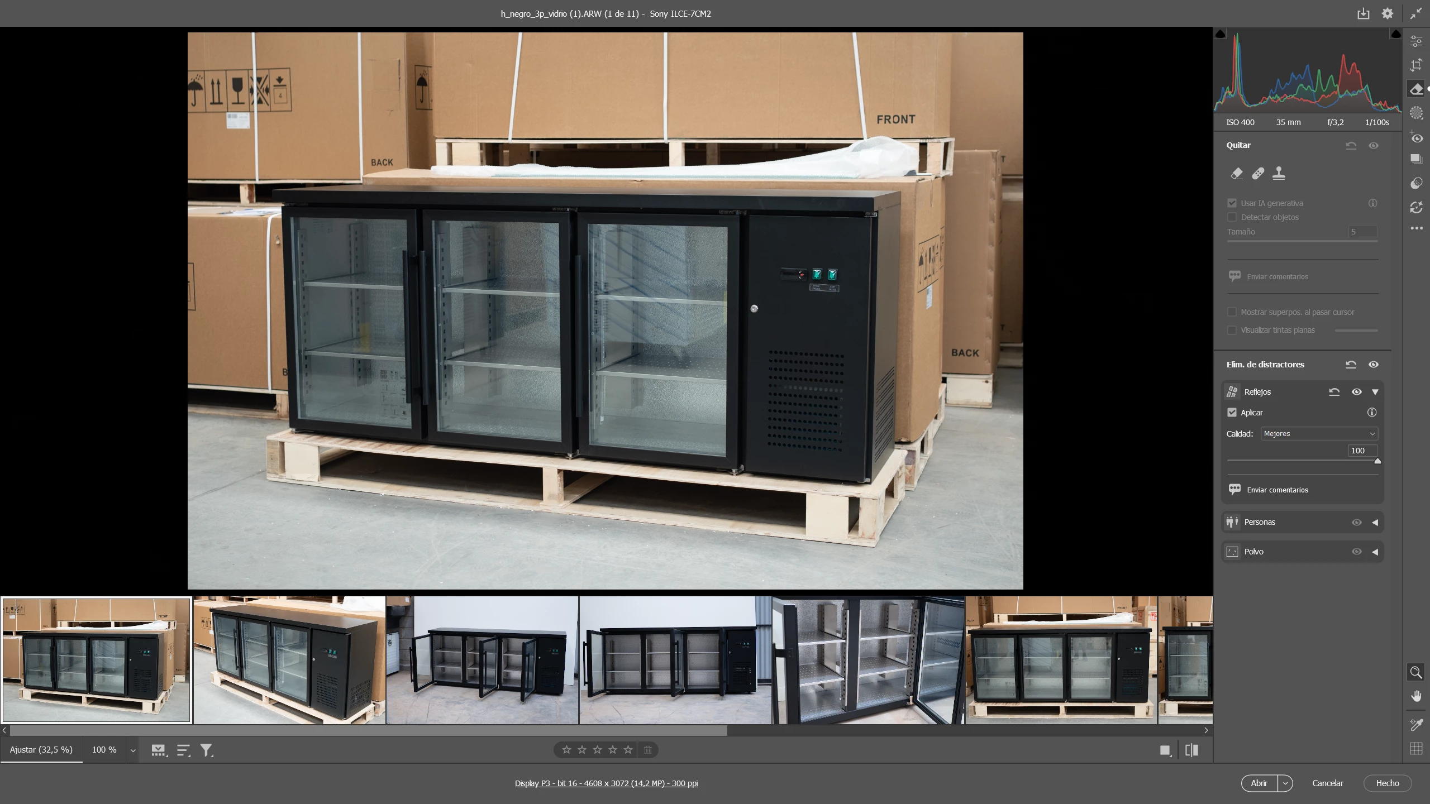
Task: Choose the Healing bandage remove mode
Action: pyautogui.click(x=1258, y=174)
